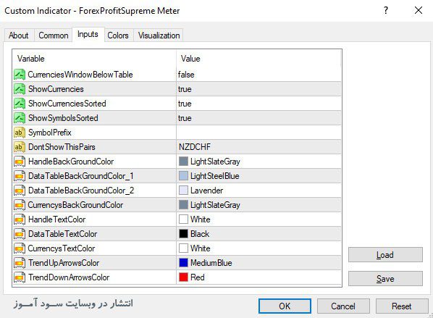Click the Value column header
The width and height of the screenshot is (433, 318).
click(x=258, y=59)
